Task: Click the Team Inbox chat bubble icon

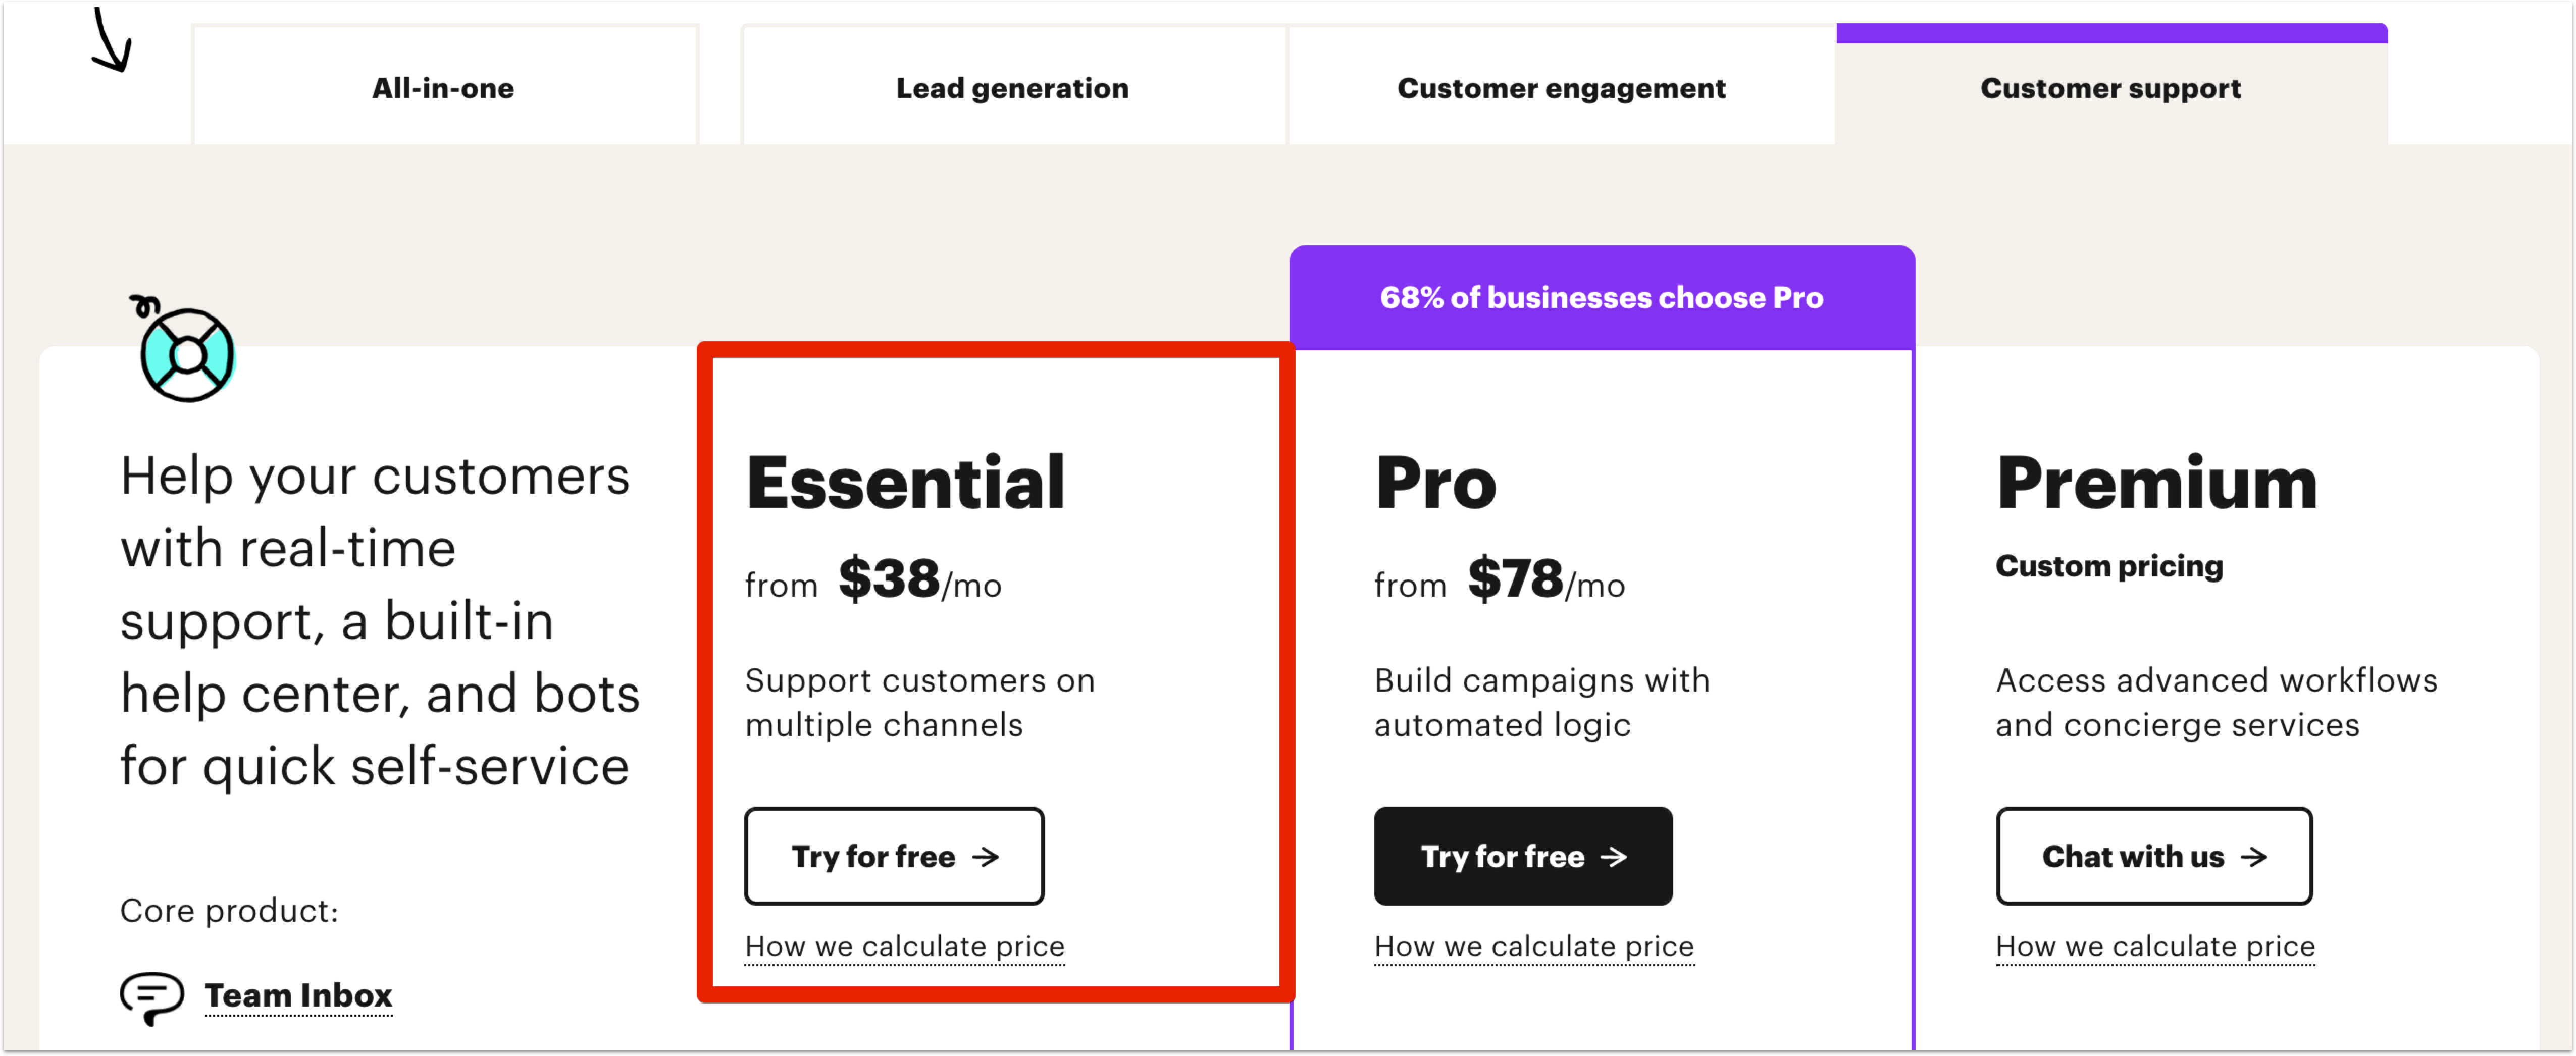Action: [152, 997]
